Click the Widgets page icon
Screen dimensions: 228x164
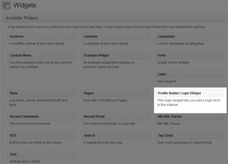pyautogui.click(x=6, y=5)
